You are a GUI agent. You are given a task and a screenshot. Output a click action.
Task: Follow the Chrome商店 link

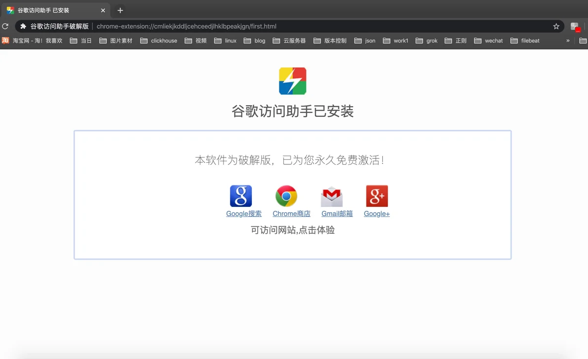point(292,214)
